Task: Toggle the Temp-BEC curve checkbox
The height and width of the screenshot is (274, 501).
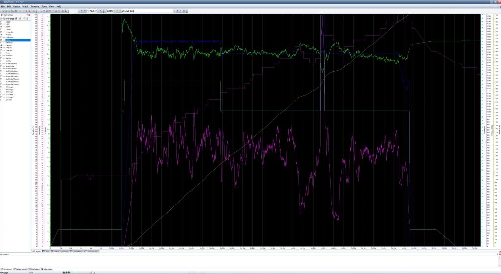Action: point(2,50)
